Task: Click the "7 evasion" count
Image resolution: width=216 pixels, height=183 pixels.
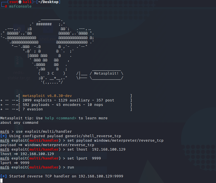Action: pos(33,109)
